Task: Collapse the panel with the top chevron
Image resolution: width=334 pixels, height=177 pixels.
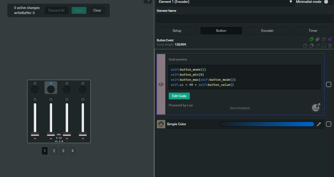Action: (148, 1)
